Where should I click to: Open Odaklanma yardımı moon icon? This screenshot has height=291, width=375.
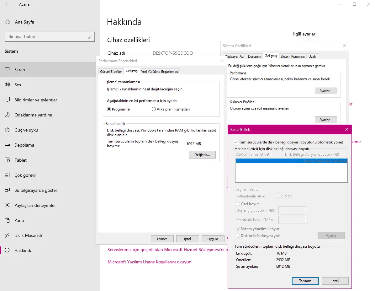click(x=7, y=115)
